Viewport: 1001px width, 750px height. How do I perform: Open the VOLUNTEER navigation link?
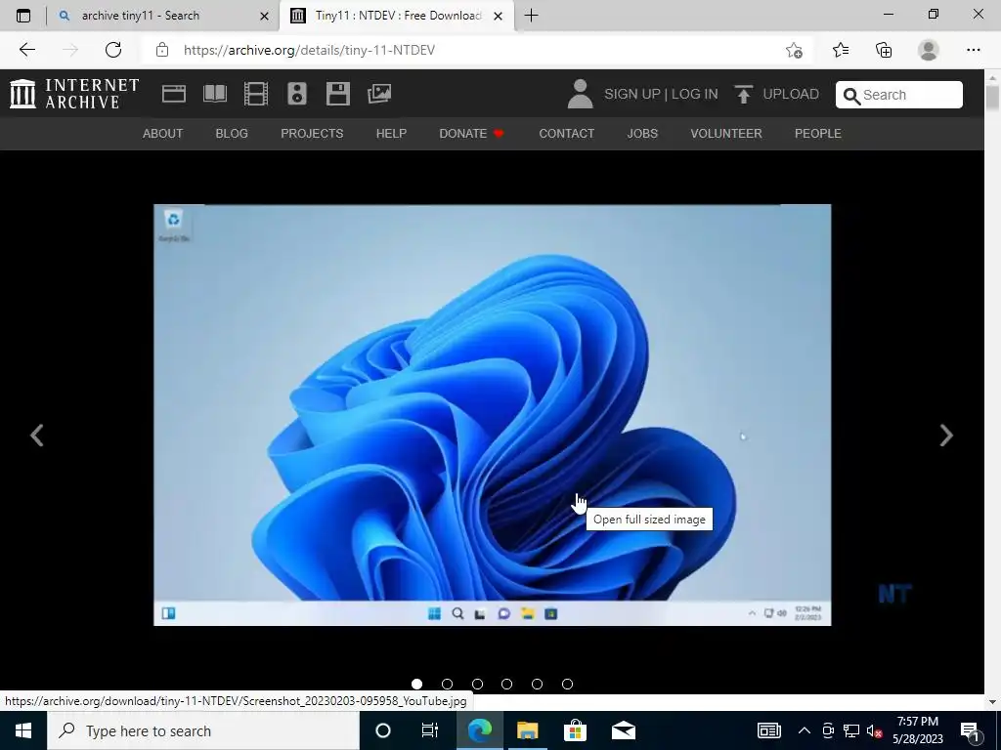726,133
